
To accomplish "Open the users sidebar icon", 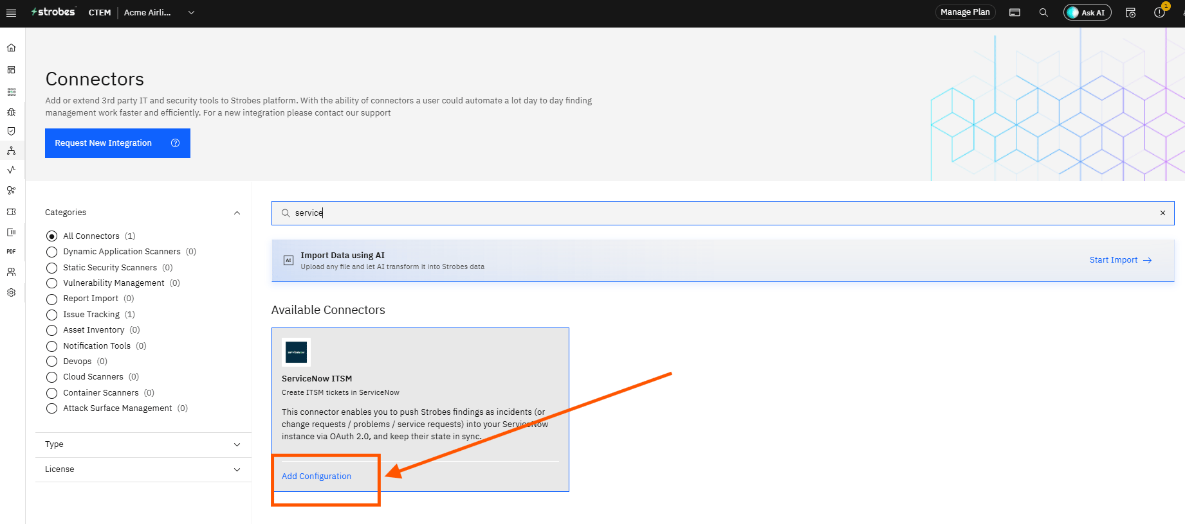I will [x=11, y=272].
